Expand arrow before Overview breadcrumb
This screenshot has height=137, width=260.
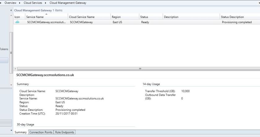click(1, 3)
